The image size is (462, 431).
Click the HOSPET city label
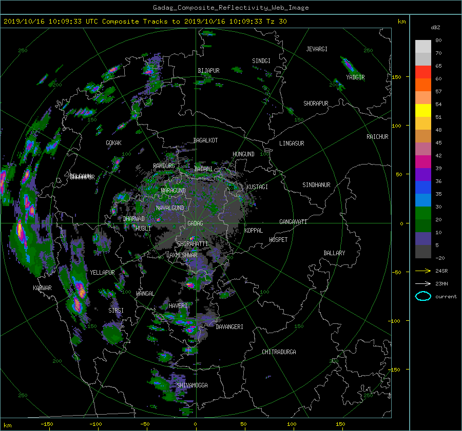pyautogui.click(x=278, y=240)
